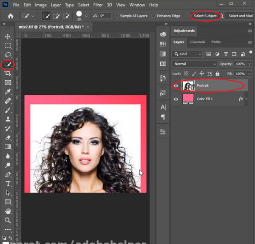Open the History panel icon

163,78
